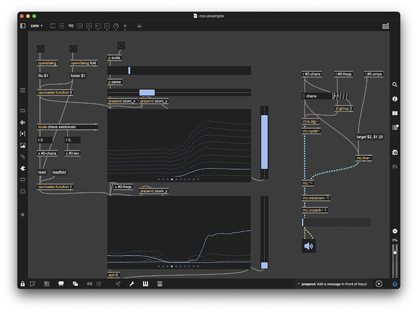
Task: Click the patching view arrow icon
Action: [x=32, y=284]
